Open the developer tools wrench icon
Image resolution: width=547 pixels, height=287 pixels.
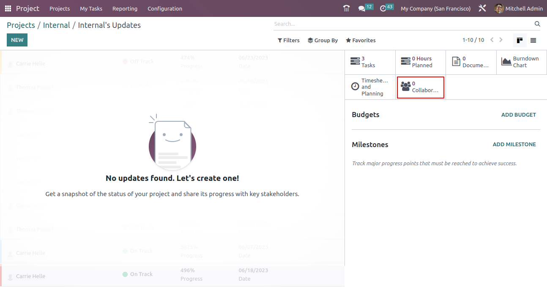coord(482,8)
